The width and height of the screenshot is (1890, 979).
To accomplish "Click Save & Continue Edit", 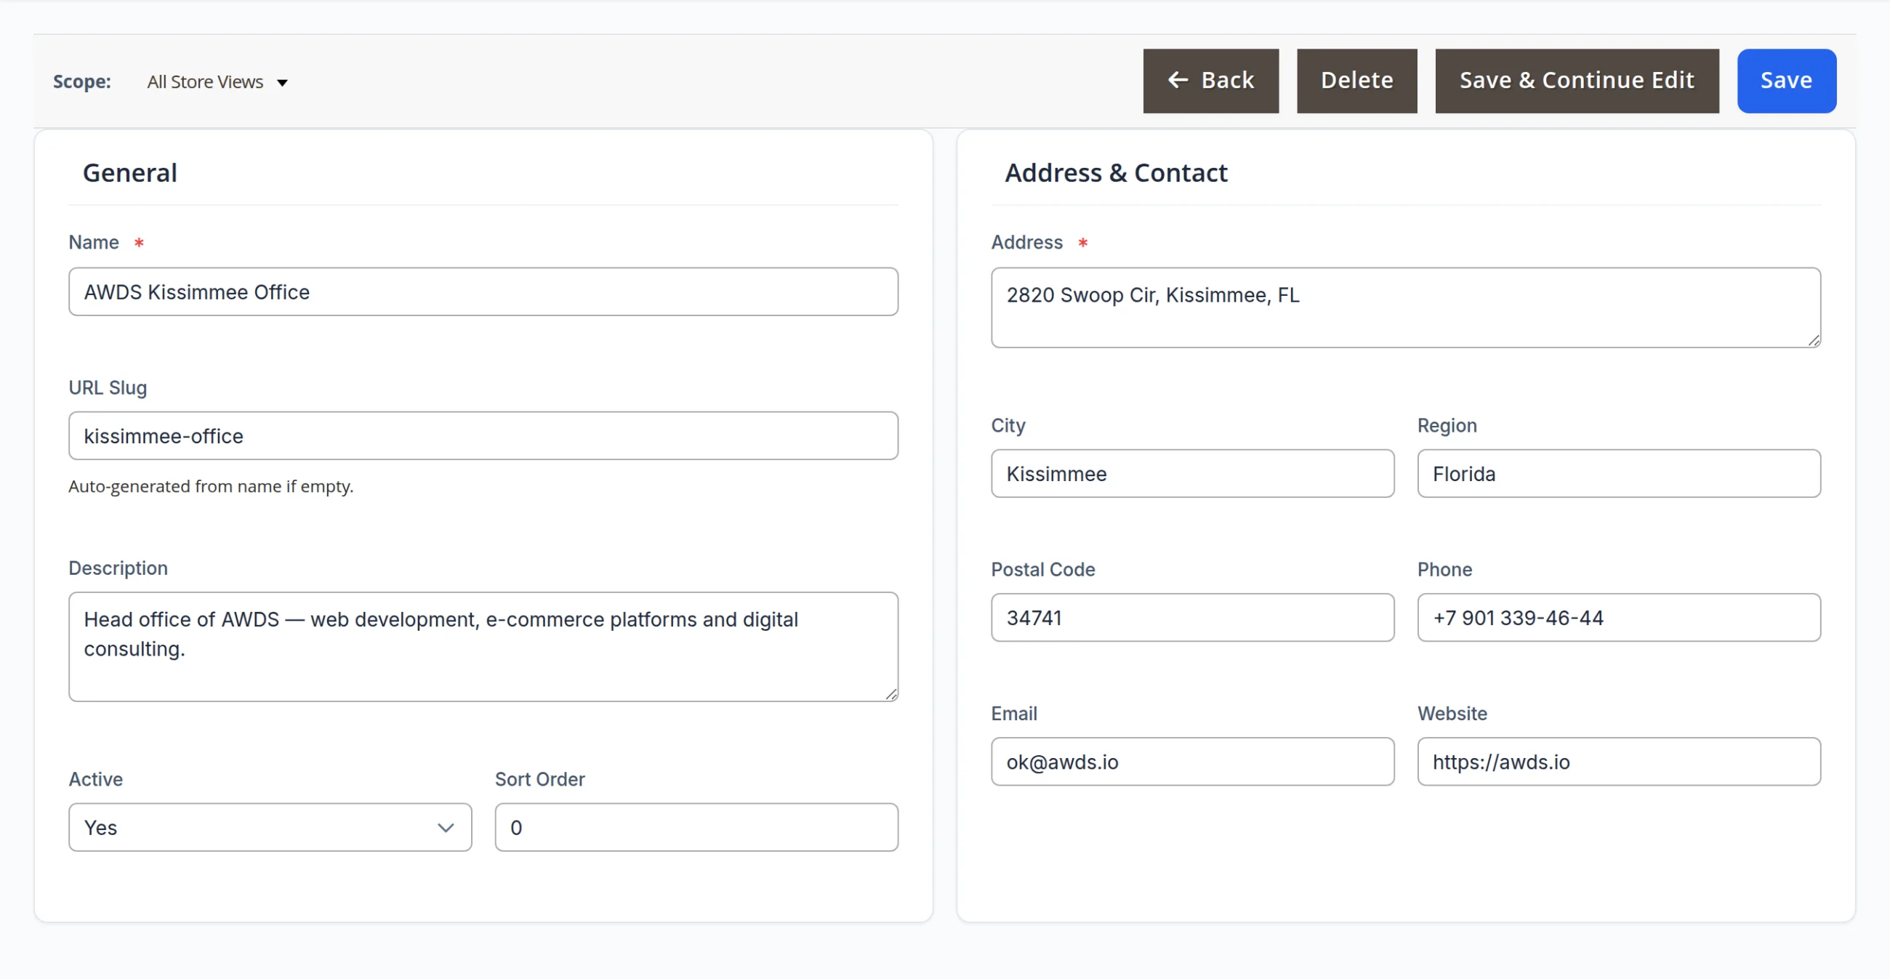I will 1577,81.
